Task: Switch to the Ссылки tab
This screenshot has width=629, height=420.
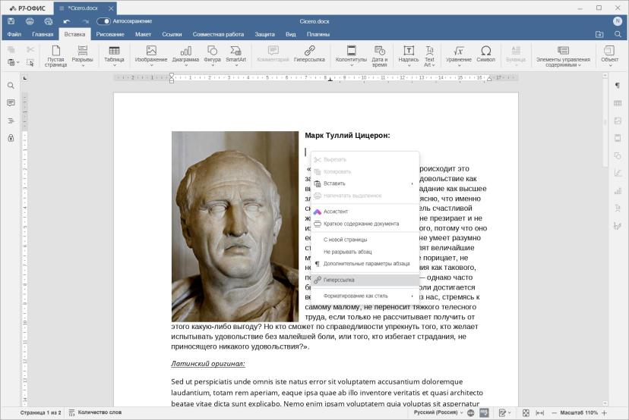Action: tap(172, 34)
